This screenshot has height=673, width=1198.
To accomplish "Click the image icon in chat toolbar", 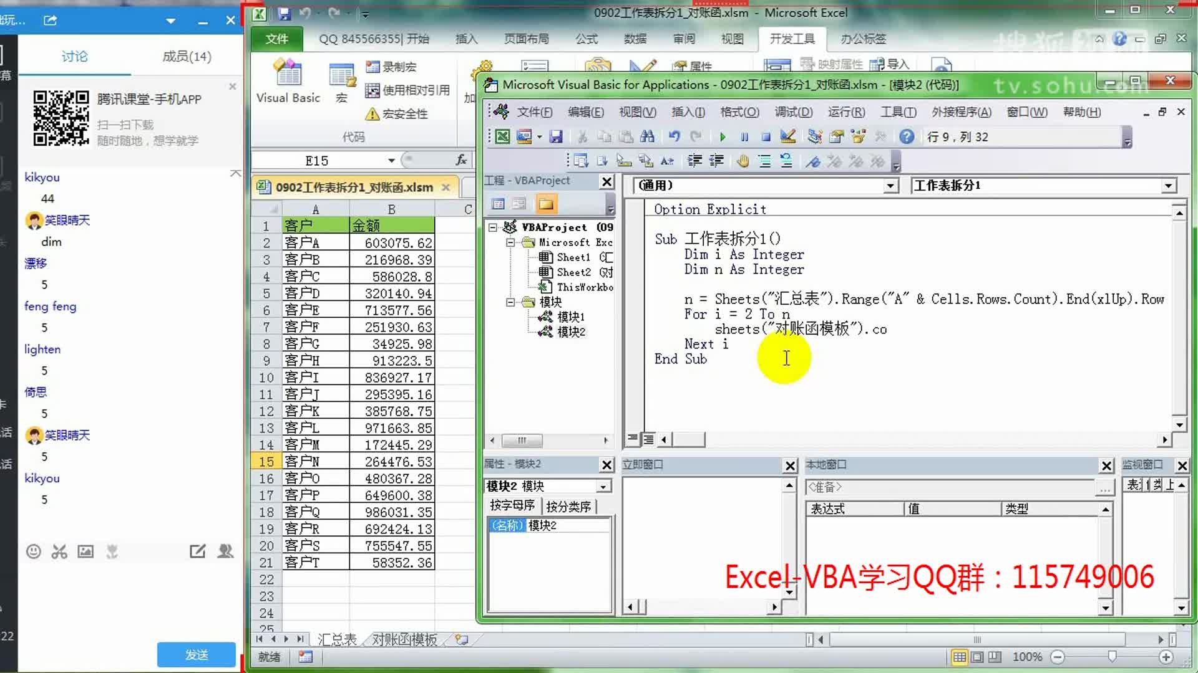I will [85, 551].
